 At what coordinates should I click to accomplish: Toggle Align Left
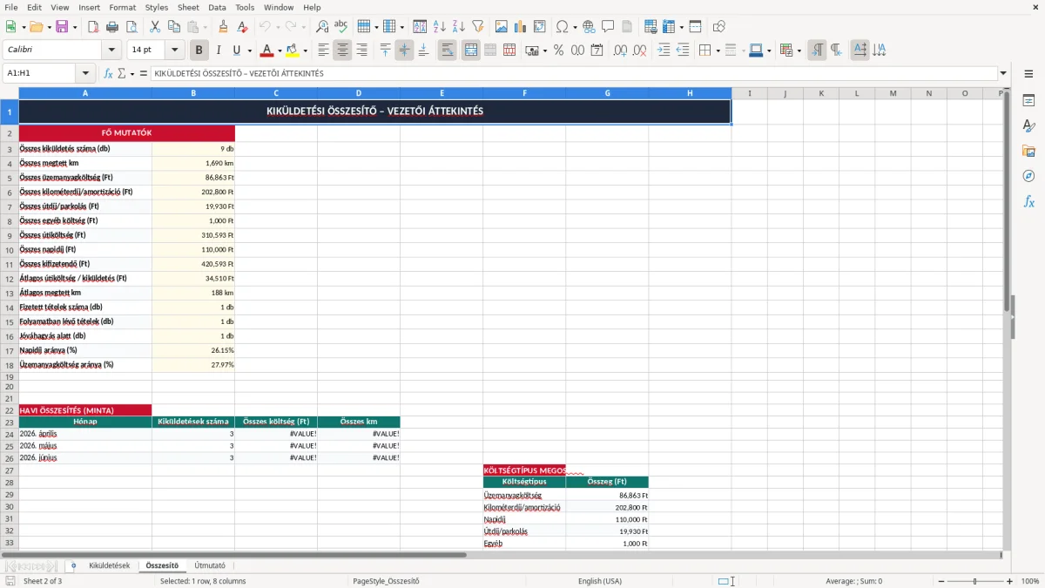323,51
